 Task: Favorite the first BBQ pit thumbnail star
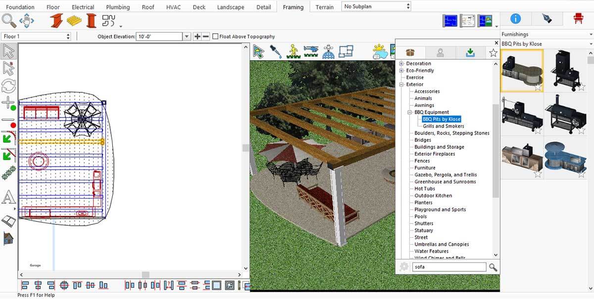coord(538,87)
